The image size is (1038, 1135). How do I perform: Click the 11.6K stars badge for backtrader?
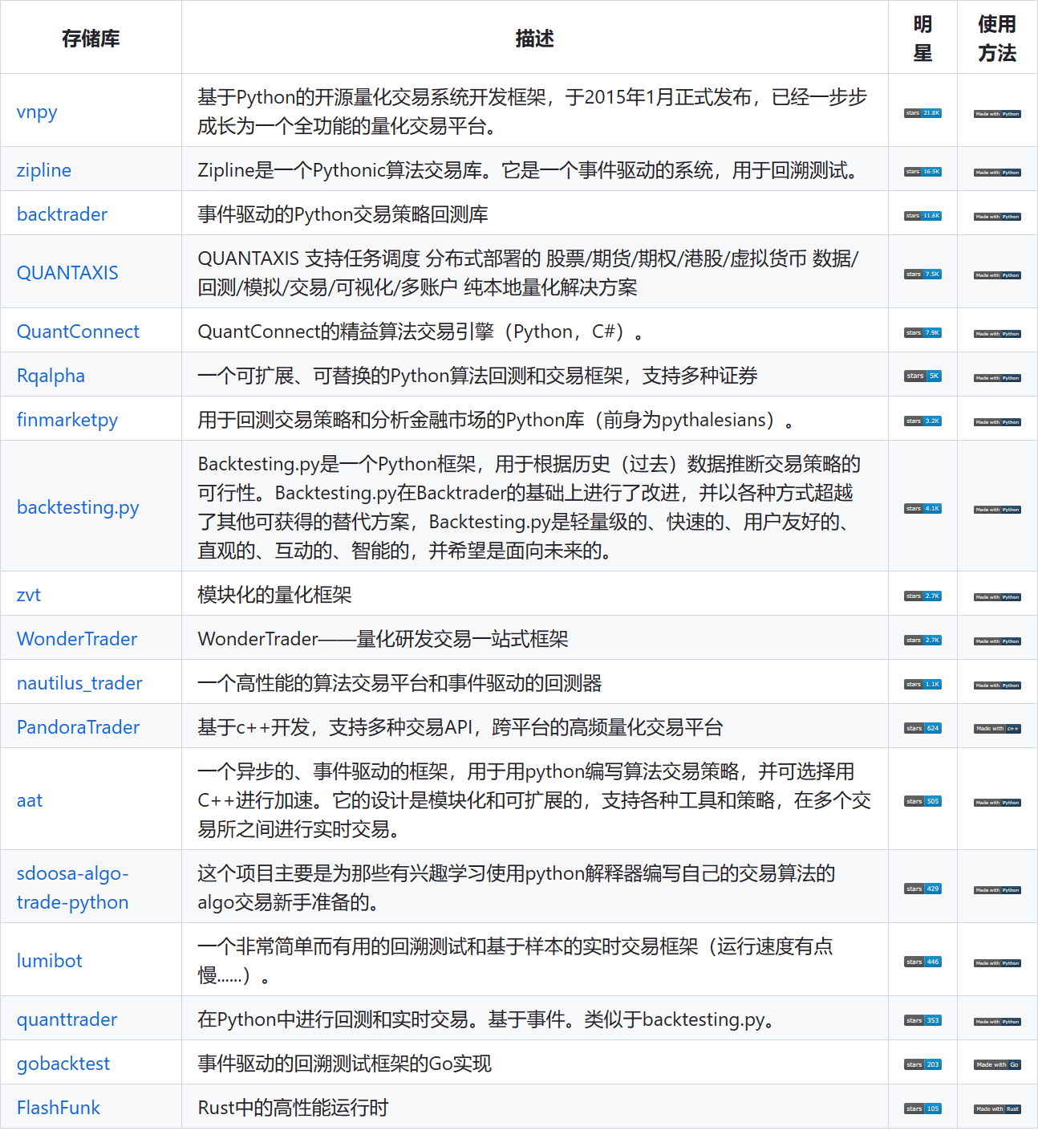tap(922, 216)
